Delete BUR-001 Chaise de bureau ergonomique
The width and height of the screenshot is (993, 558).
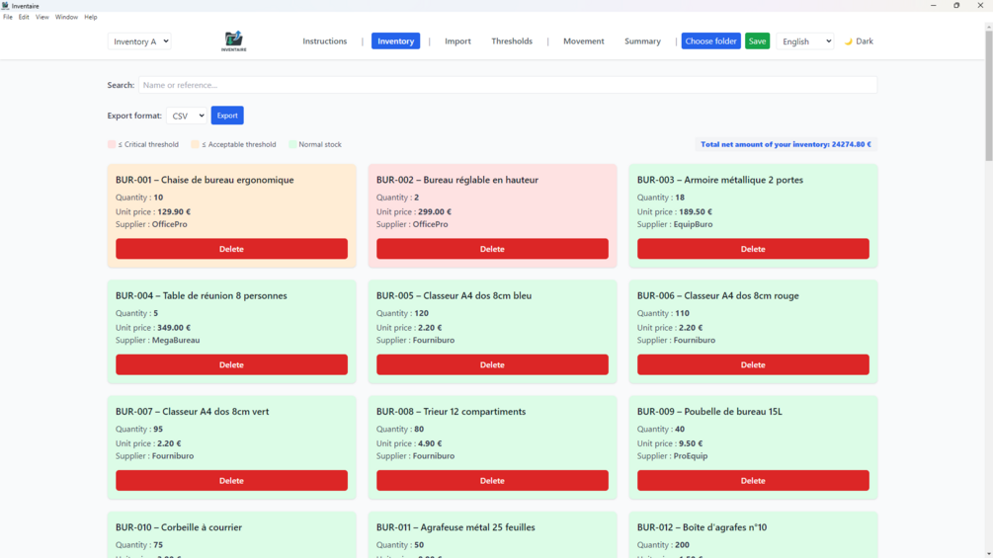point(231,249)
